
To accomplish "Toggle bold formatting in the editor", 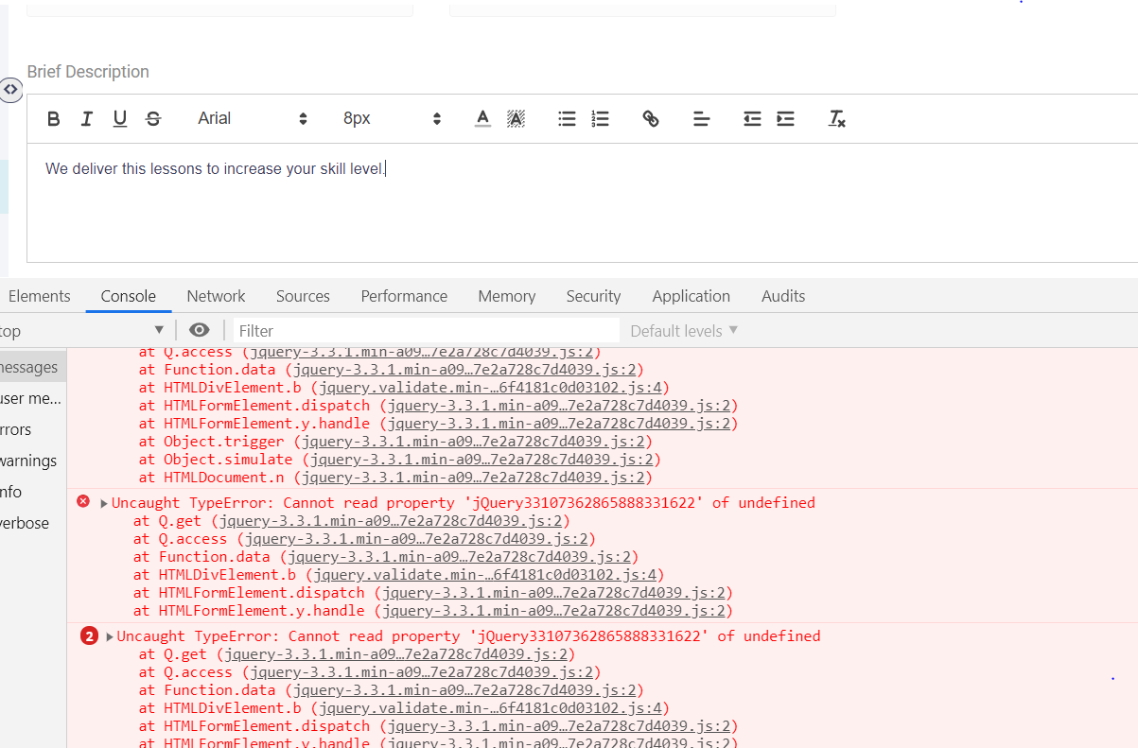I will [54, 118].
